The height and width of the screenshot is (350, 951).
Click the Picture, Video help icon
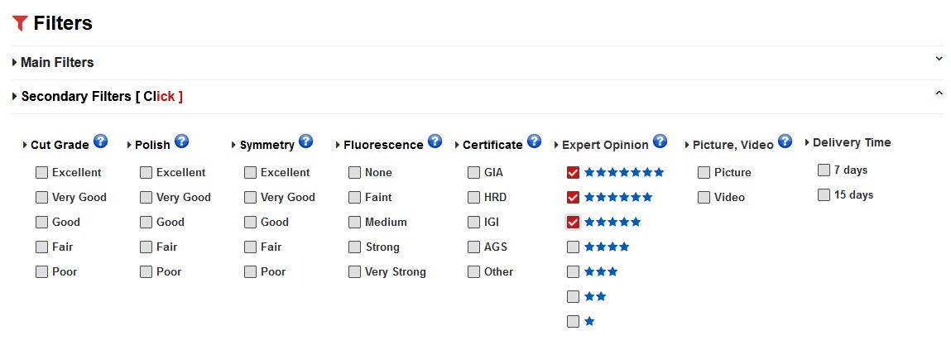[785, 141]
